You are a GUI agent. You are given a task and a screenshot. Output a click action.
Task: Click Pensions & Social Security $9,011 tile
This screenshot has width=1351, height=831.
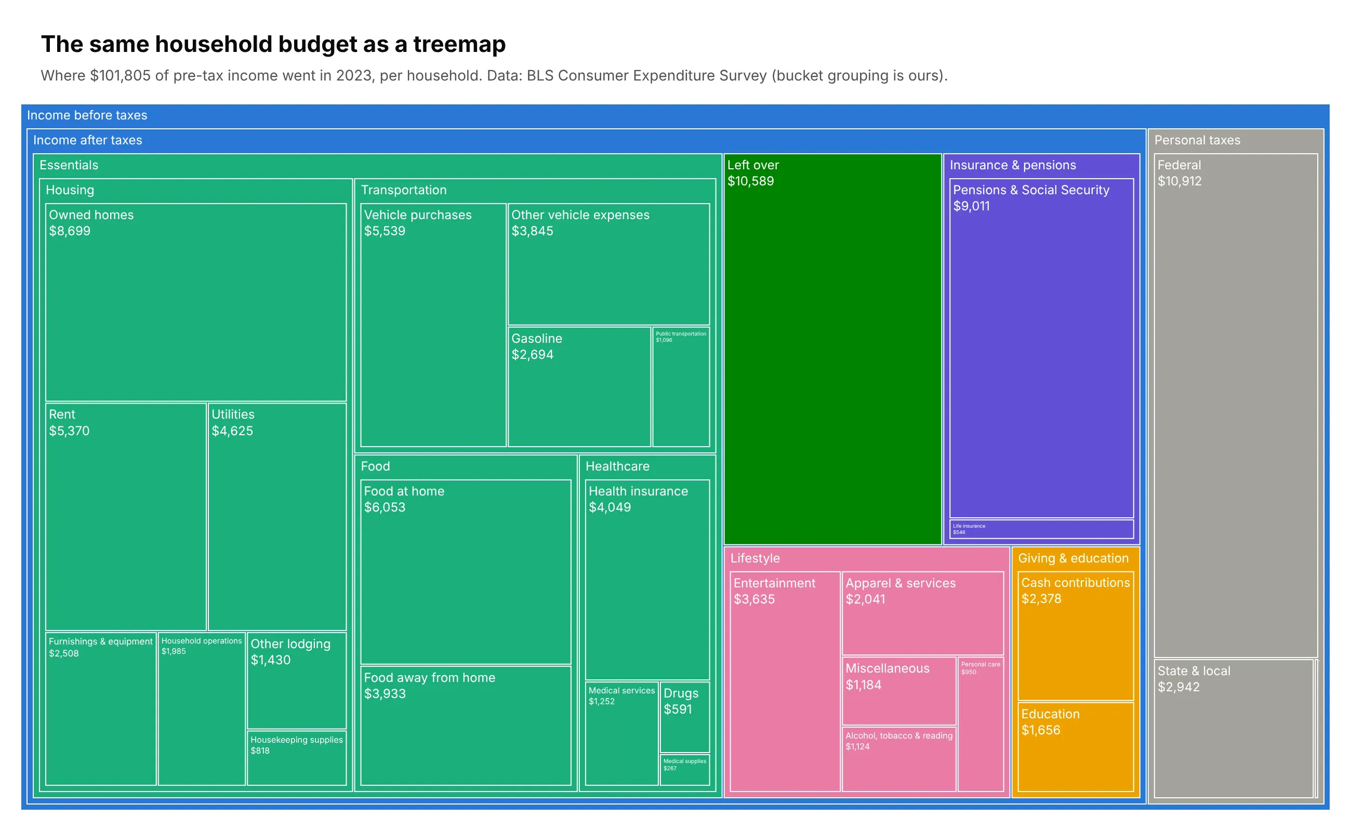pyautogui.click(x=1041, y=348)
